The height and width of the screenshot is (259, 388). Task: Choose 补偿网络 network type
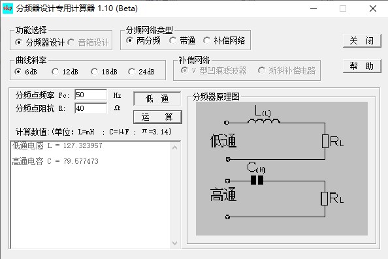(224, 40)
